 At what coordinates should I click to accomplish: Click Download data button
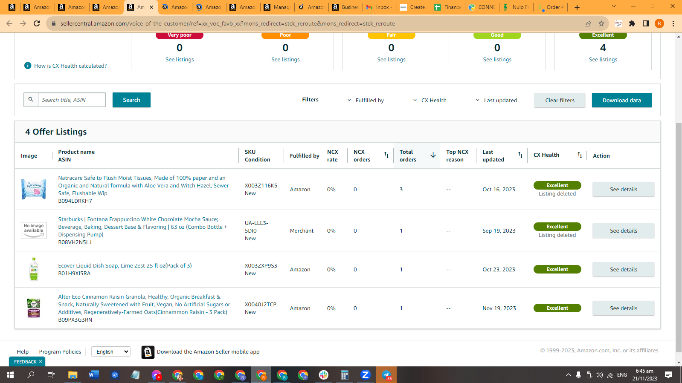click(622, 101)
